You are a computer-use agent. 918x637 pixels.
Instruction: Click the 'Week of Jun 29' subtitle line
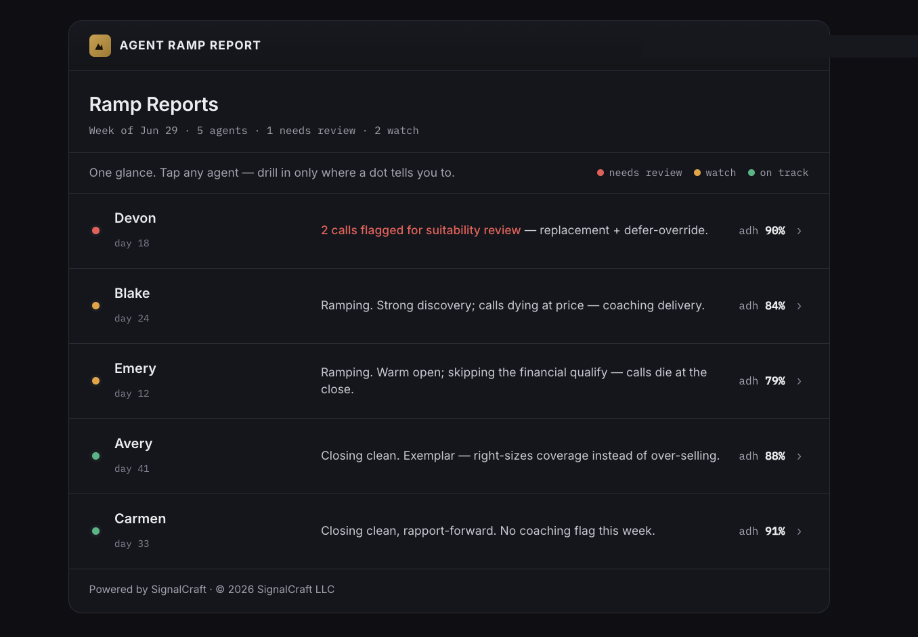point(254,131)
